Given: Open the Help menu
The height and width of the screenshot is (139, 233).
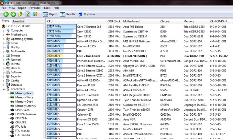Looking at the screenshot, I should click(x=56, y=8).
